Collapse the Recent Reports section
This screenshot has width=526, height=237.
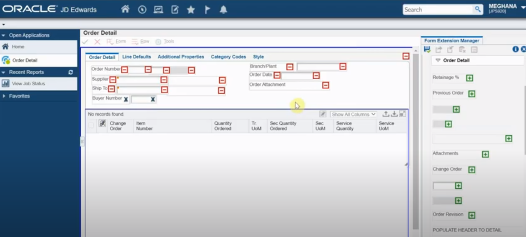pos(4,72)
